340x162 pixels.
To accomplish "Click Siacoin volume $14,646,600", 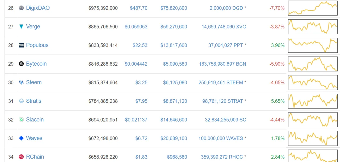I will click(x=174, y=120).
